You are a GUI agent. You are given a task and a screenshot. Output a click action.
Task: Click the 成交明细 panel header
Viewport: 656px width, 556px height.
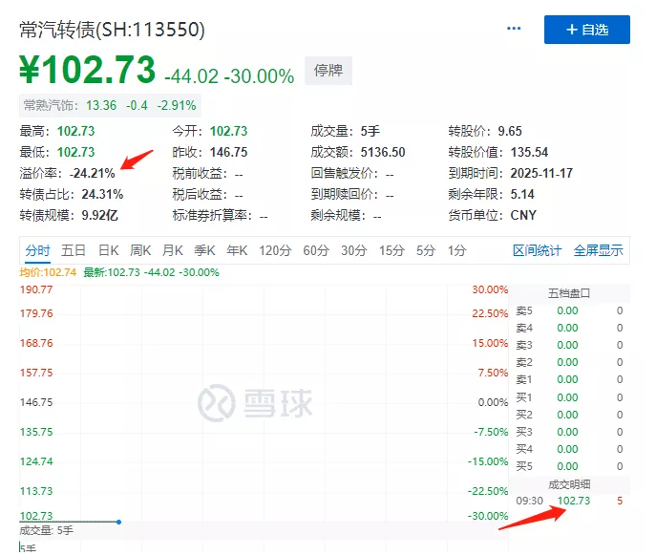tap(569, 484)
